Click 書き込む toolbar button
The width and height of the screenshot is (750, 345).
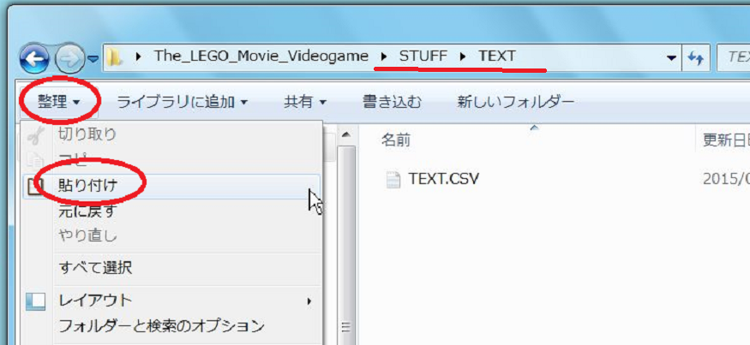click(393, 102)
